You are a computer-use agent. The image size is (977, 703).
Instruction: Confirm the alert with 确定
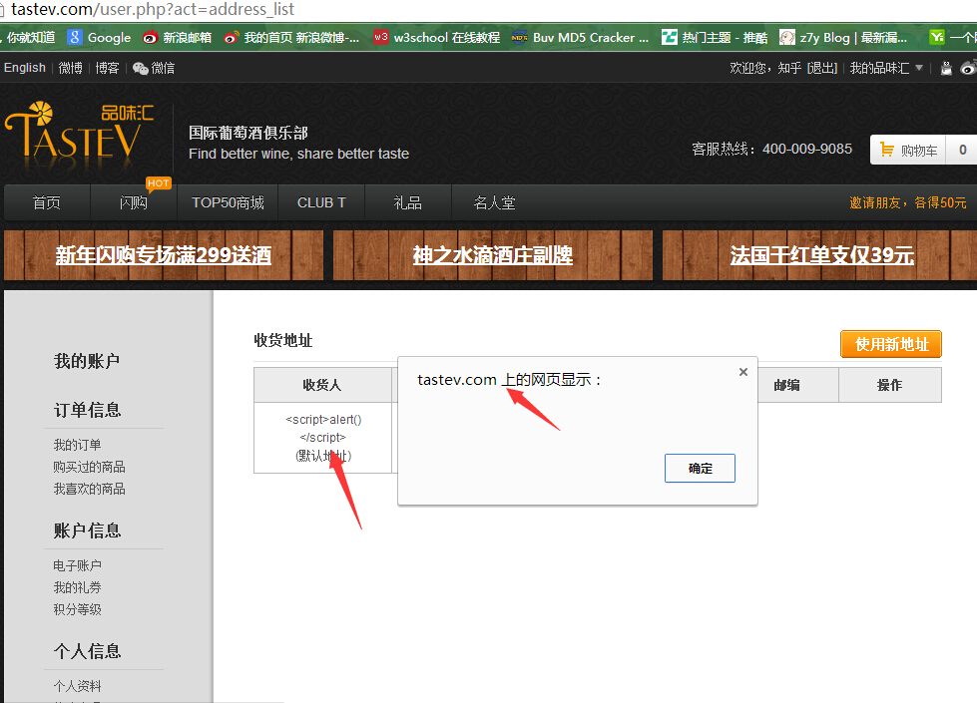coord(700,469)
